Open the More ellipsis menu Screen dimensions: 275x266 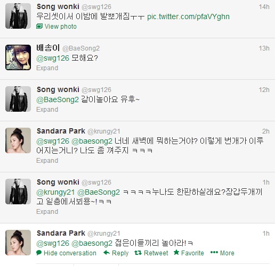pyautogui.click(x=222, y=253)
